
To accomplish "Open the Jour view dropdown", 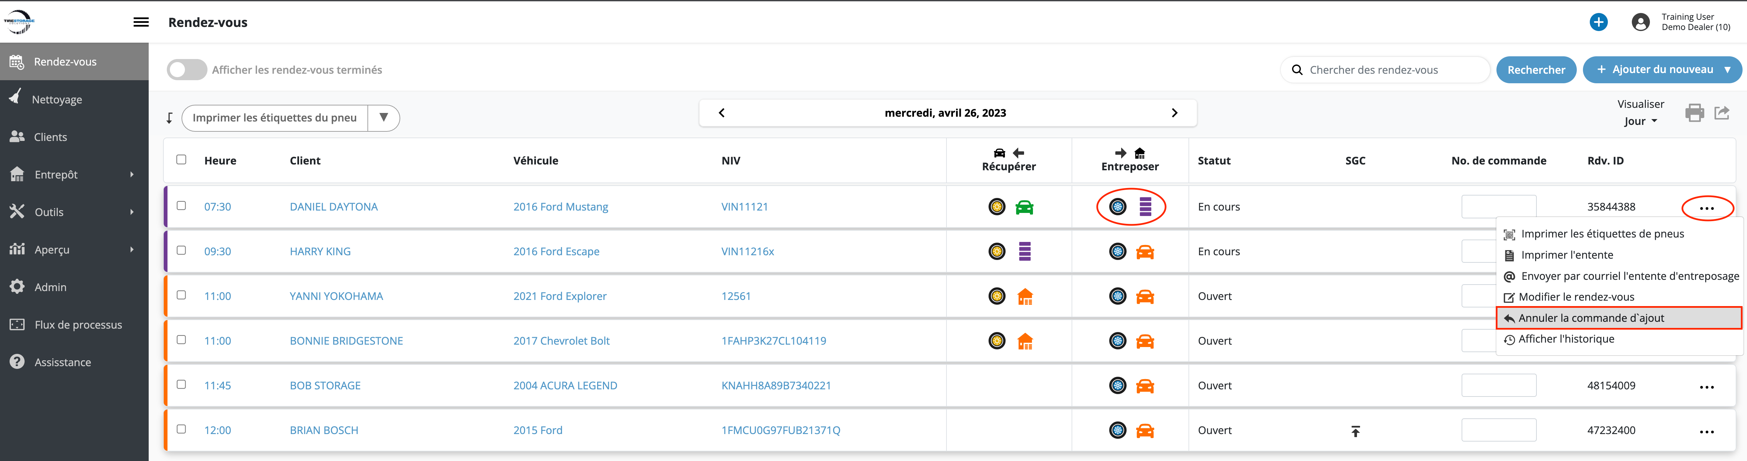I will tap(1640, 121).
